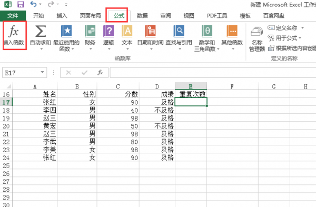Select header cell 分数
This screenshot has width=316, height=207.
pyautogui.click(x=118, y=94)
